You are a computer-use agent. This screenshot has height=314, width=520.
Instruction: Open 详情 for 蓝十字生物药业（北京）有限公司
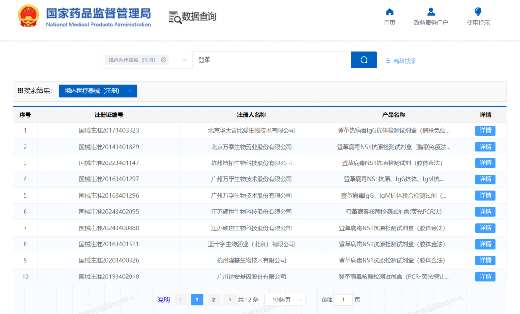485,244
